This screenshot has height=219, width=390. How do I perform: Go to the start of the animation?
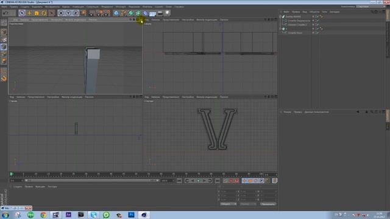pos(179,181)
